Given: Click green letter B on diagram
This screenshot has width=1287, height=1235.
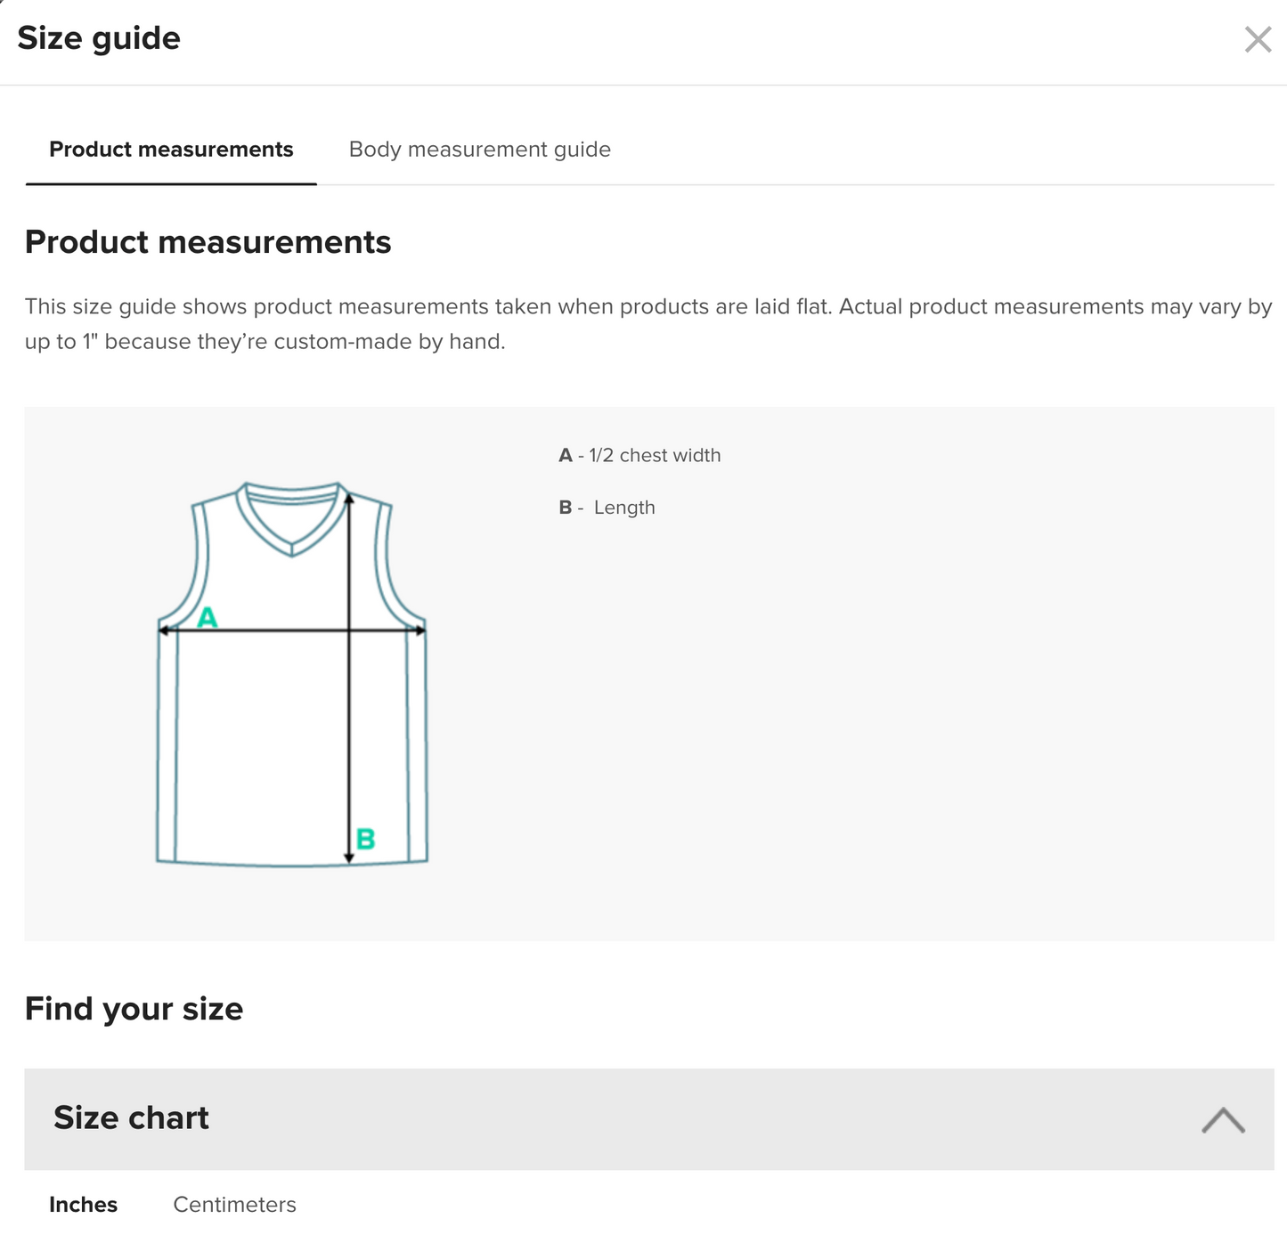Looking at the screenshot, I should (365, 839).
